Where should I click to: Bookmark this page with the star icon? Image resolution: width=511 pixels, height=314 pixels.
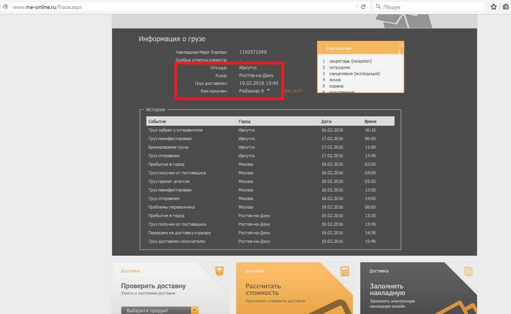point(494,7)
